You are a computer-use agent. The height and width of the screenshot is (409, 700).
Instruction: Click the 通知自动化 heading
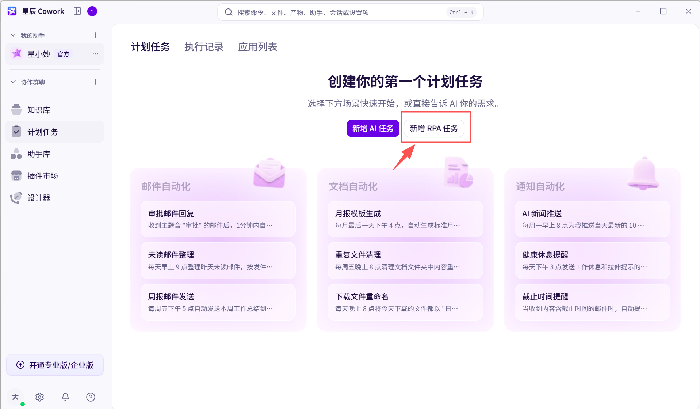pos(540,186)
